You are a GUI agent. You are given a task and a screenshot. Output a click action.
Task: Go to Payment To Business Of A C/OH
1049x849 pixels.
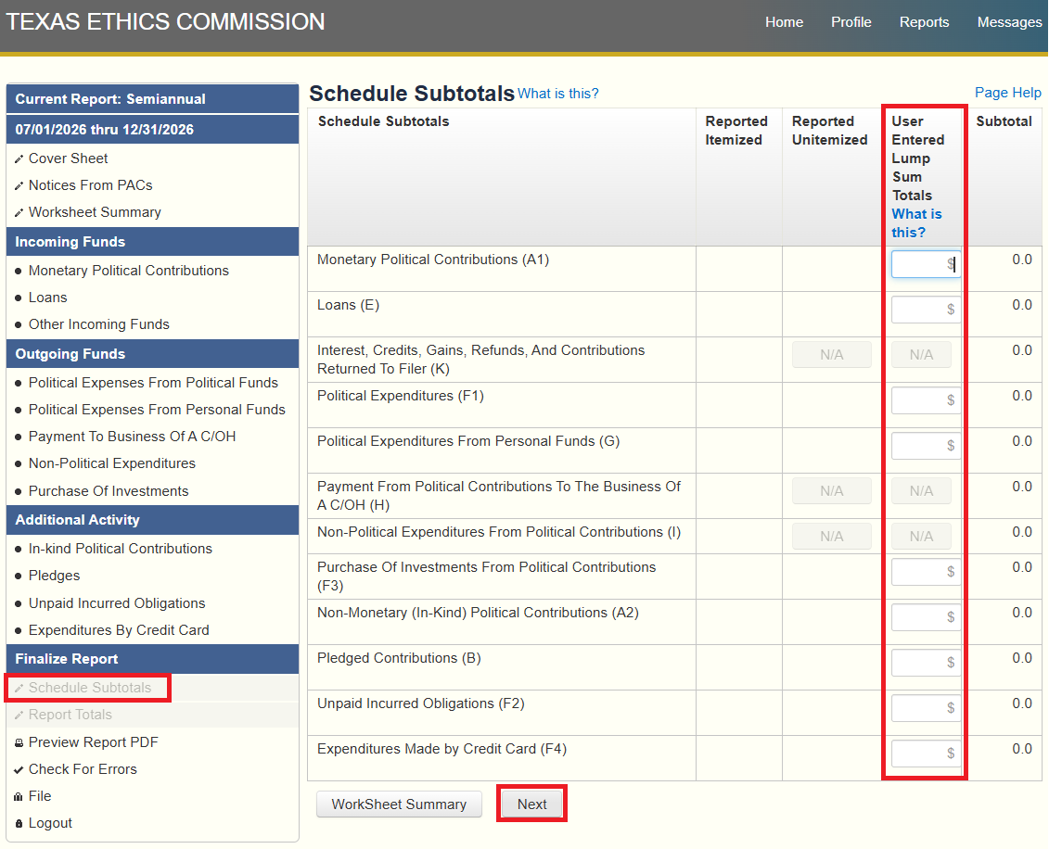point(132,437)
